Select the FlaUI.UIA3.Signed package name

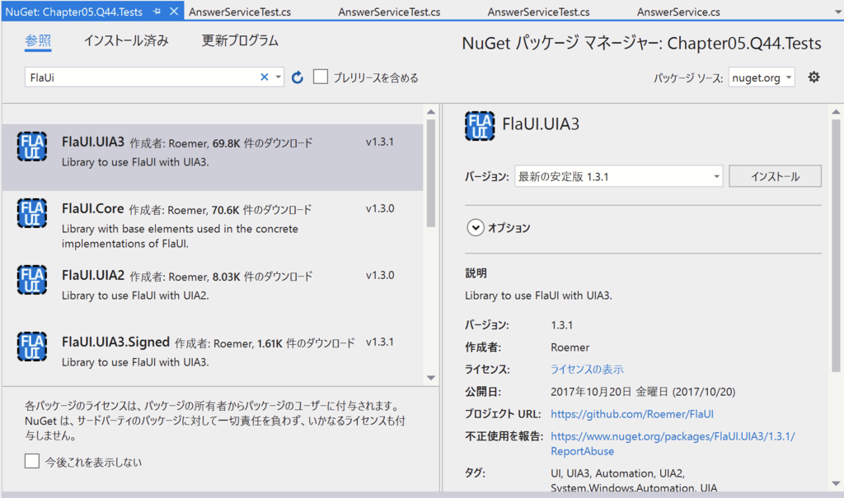[x=115, y=342]
